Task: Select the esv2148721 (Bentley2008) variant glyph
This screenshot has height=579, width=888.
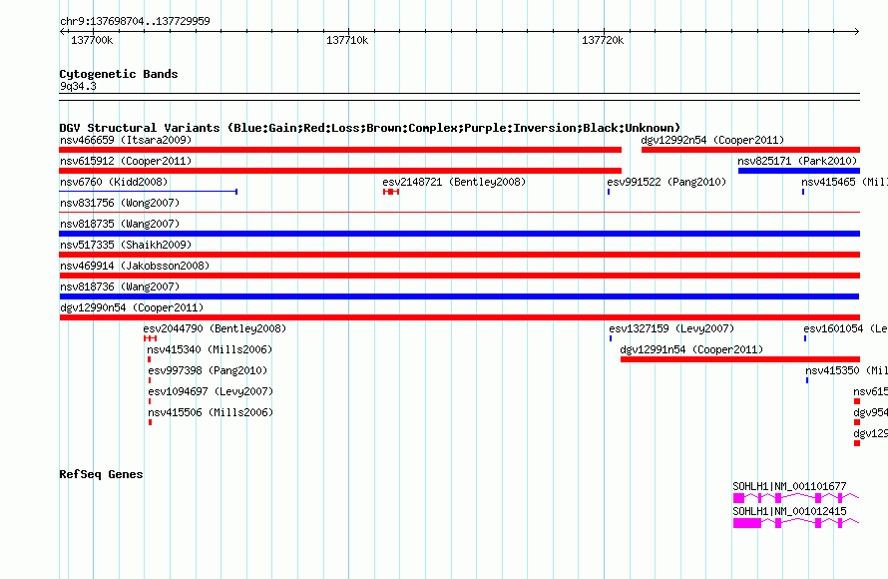Action: click(x=391, y=192)
